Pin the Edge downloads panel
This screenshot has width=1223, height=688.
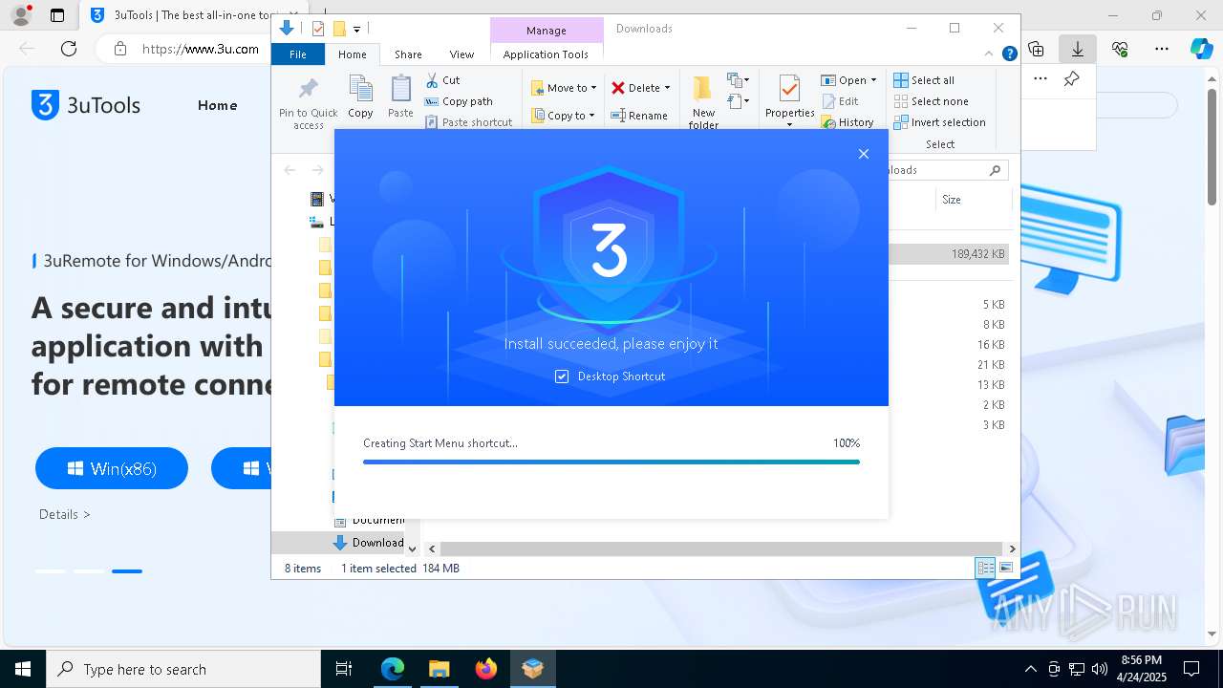[x=1071, y=79]
